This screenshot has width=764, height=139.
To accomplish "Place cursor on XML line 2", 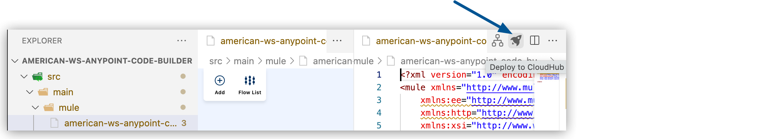I will pos(466,87).
